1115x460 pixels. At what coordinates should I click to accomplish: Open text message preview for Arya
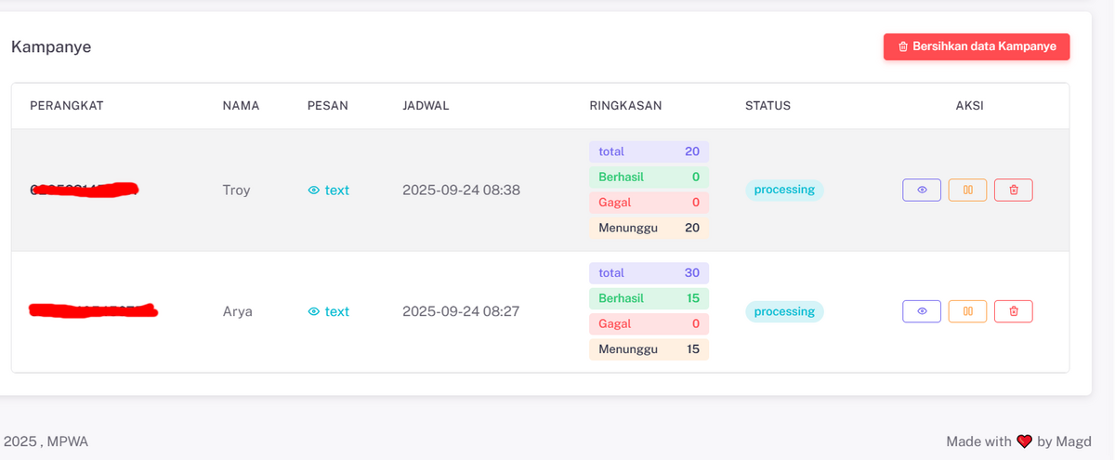click(x=329, y=311)
